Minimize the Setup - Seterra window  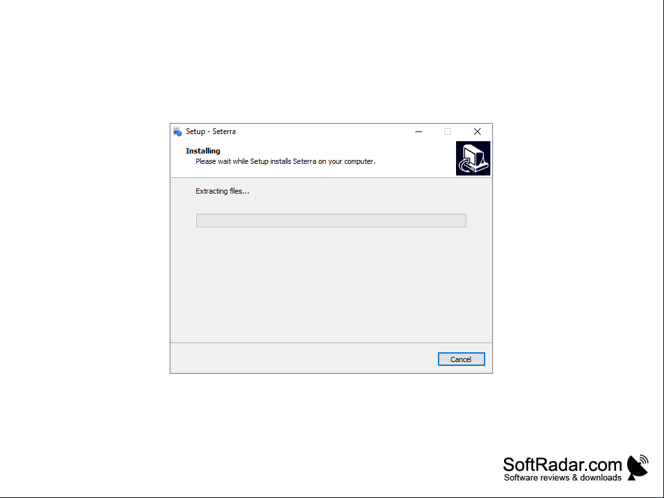tap(418, 131)
